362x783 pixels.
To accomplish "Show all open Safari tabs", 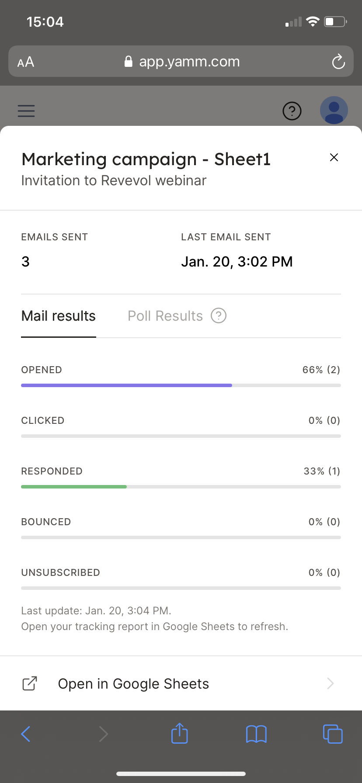I will (x=333, y=734).
